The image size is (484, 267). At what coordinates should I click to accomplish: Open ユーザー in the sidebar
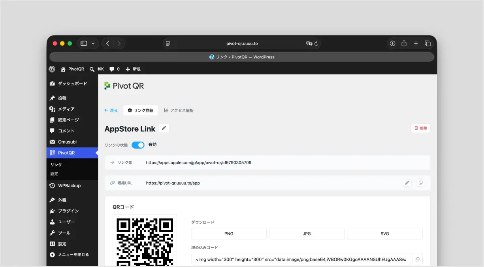[x=72, y=222]
